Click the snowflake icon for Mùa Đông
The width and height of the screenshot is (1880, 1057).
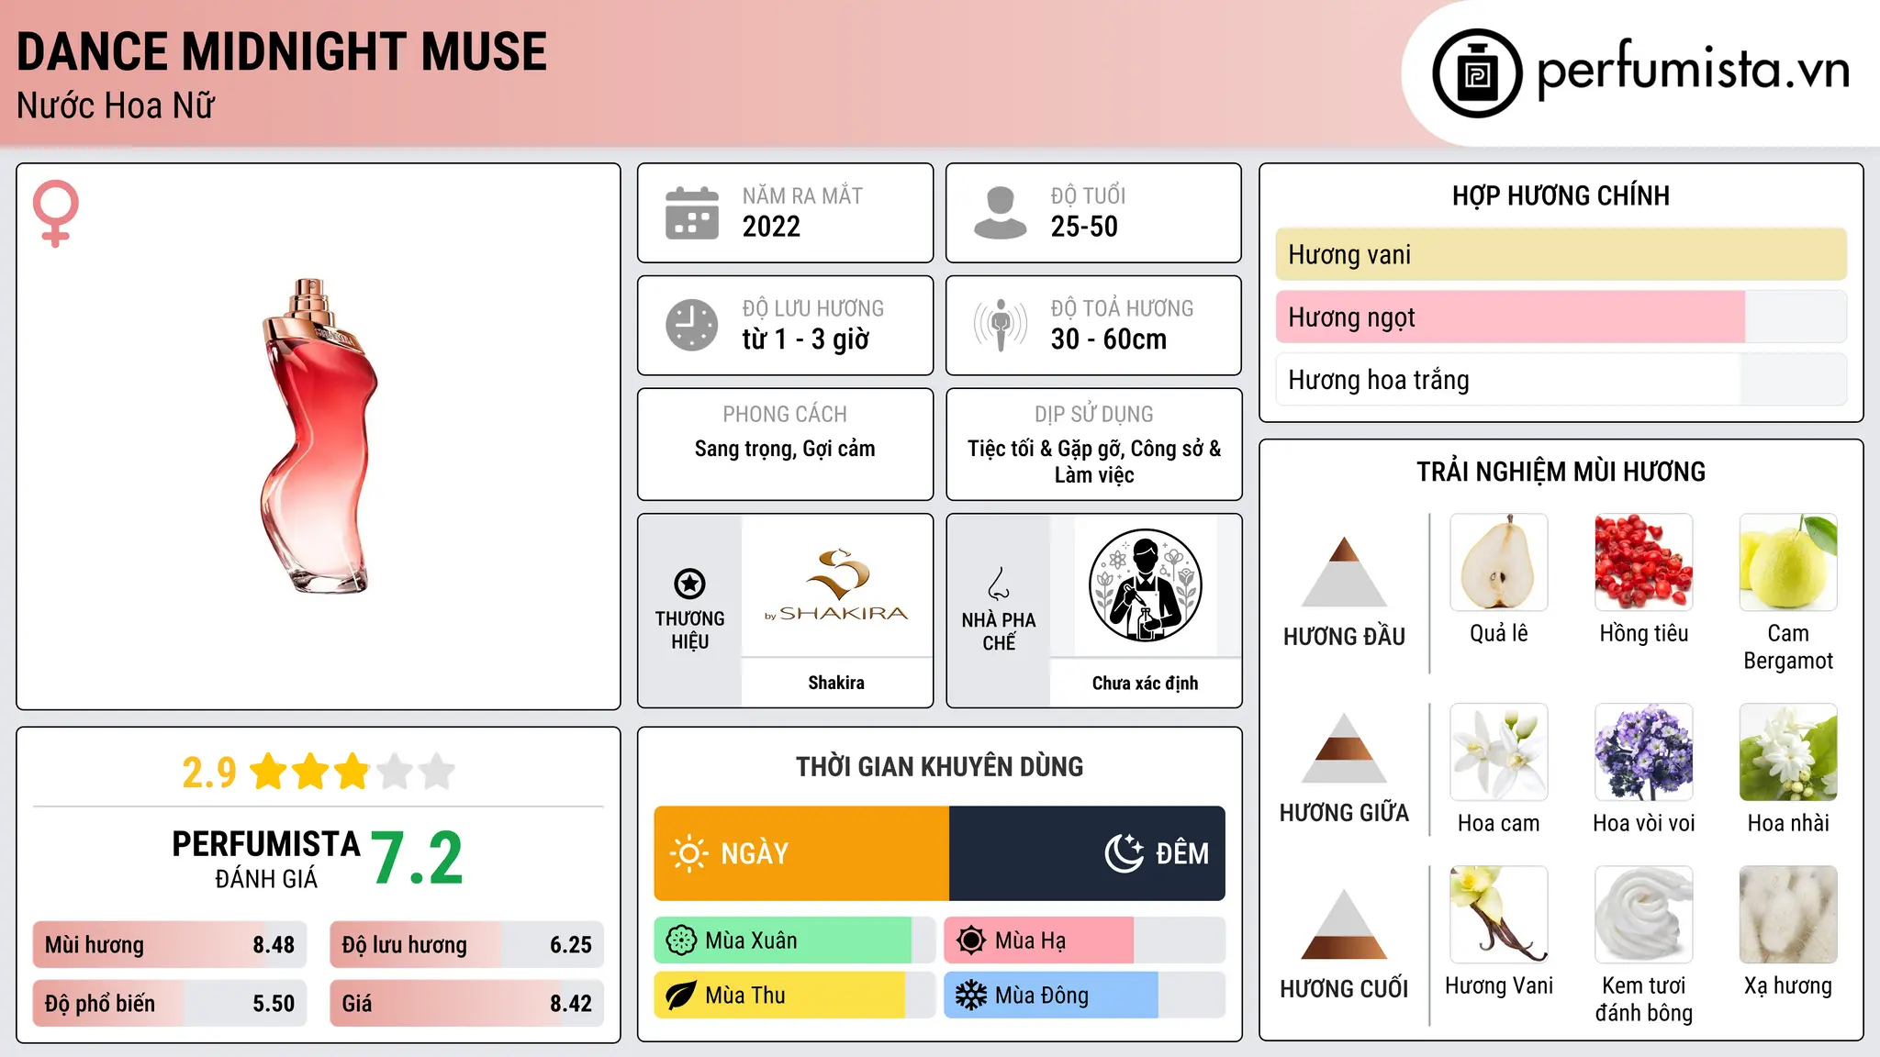pyautogui.click(x=971, y=996)
